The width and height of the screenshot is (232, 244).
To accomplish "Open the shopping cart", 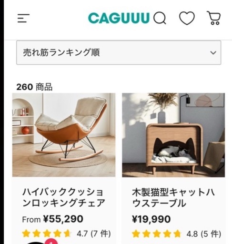I will point(214,18).
